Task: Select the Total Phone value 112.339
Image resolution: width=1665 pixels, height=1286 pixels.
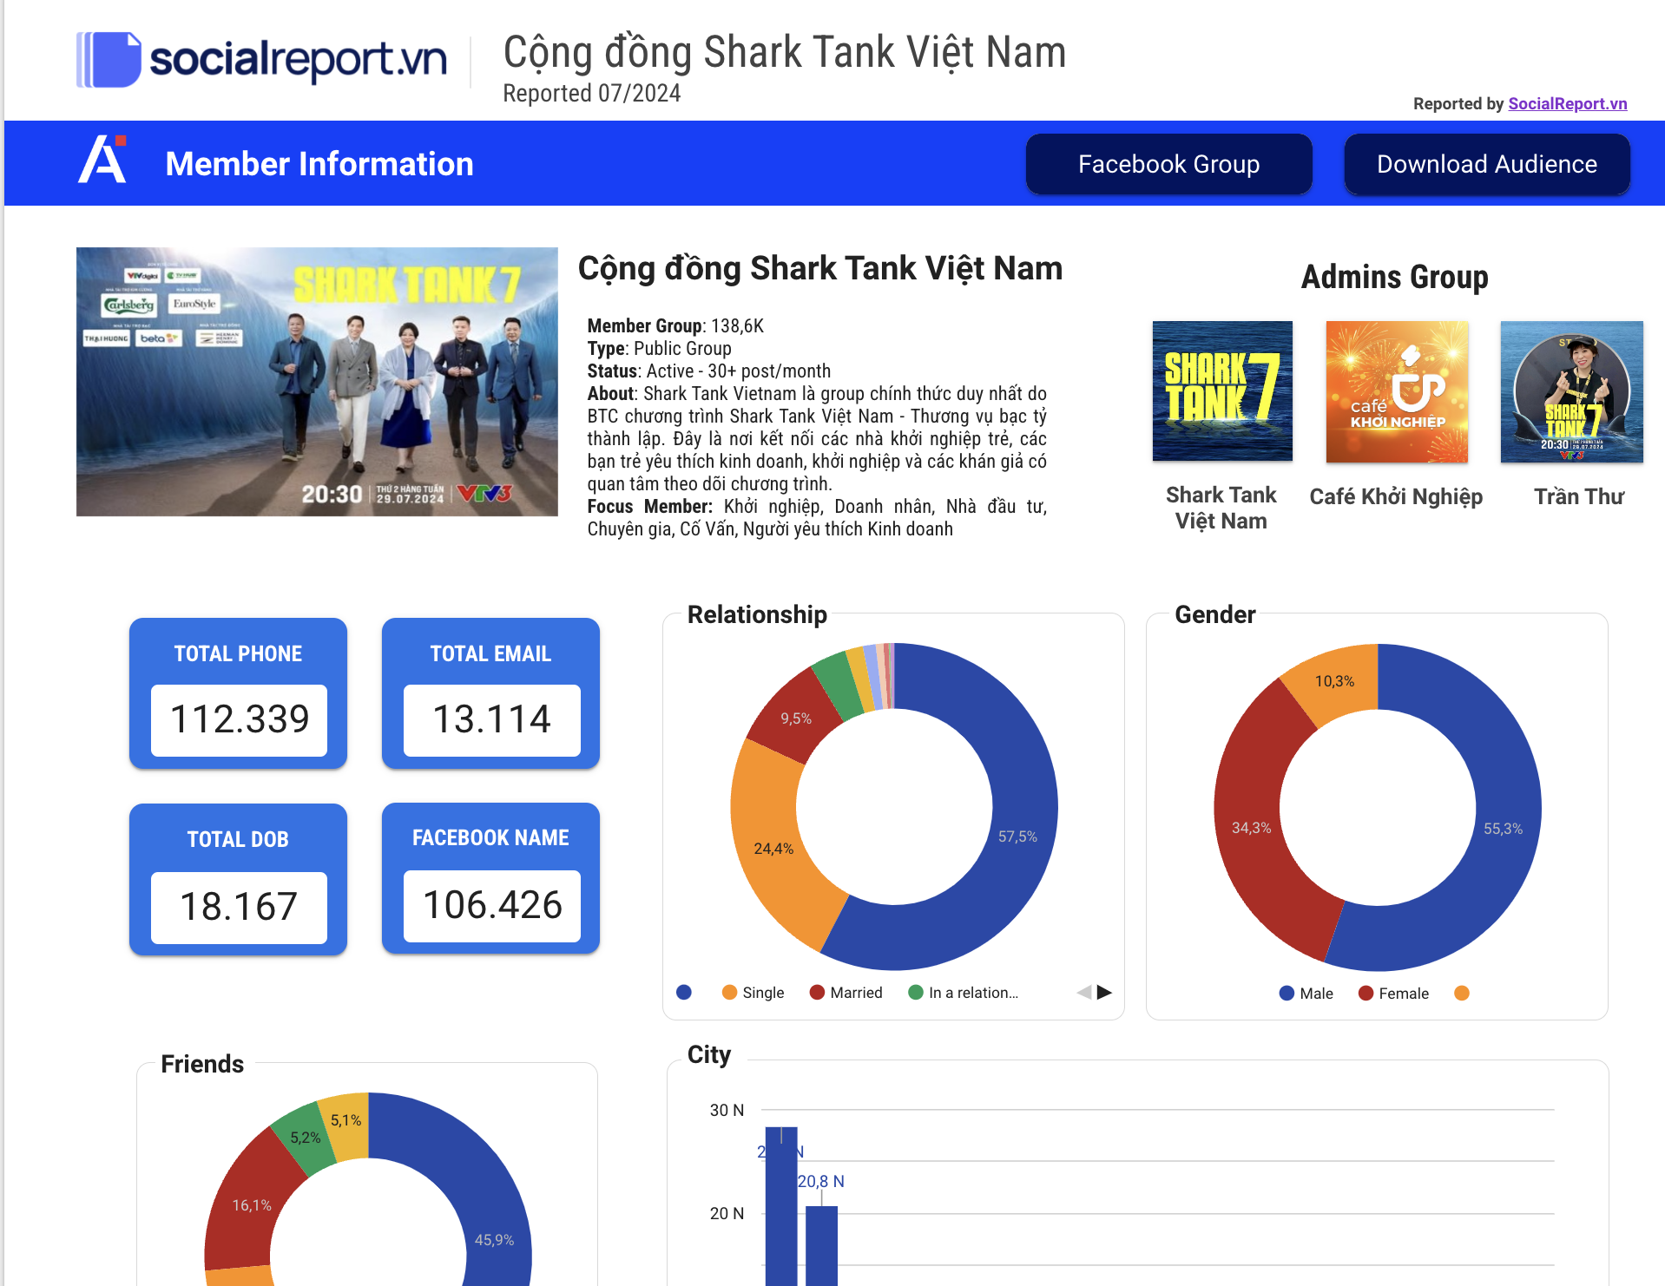Action: (239, 719)
